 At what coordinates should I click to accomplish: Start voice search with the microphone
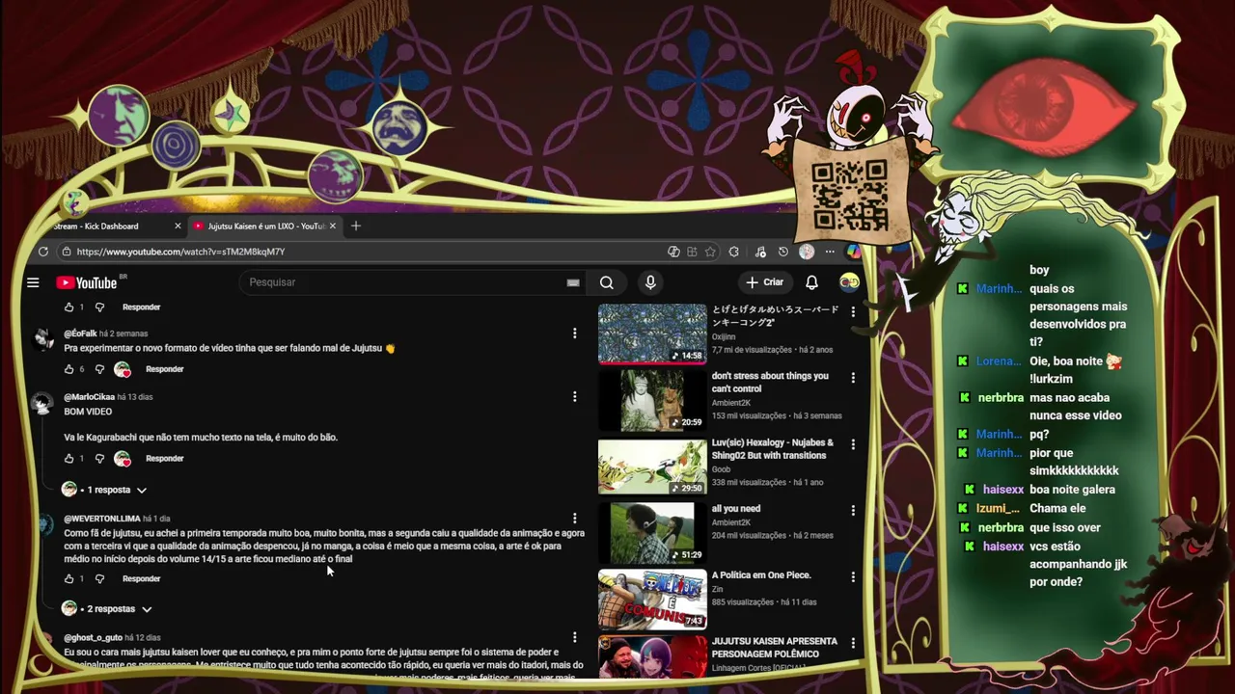[650, 282]
